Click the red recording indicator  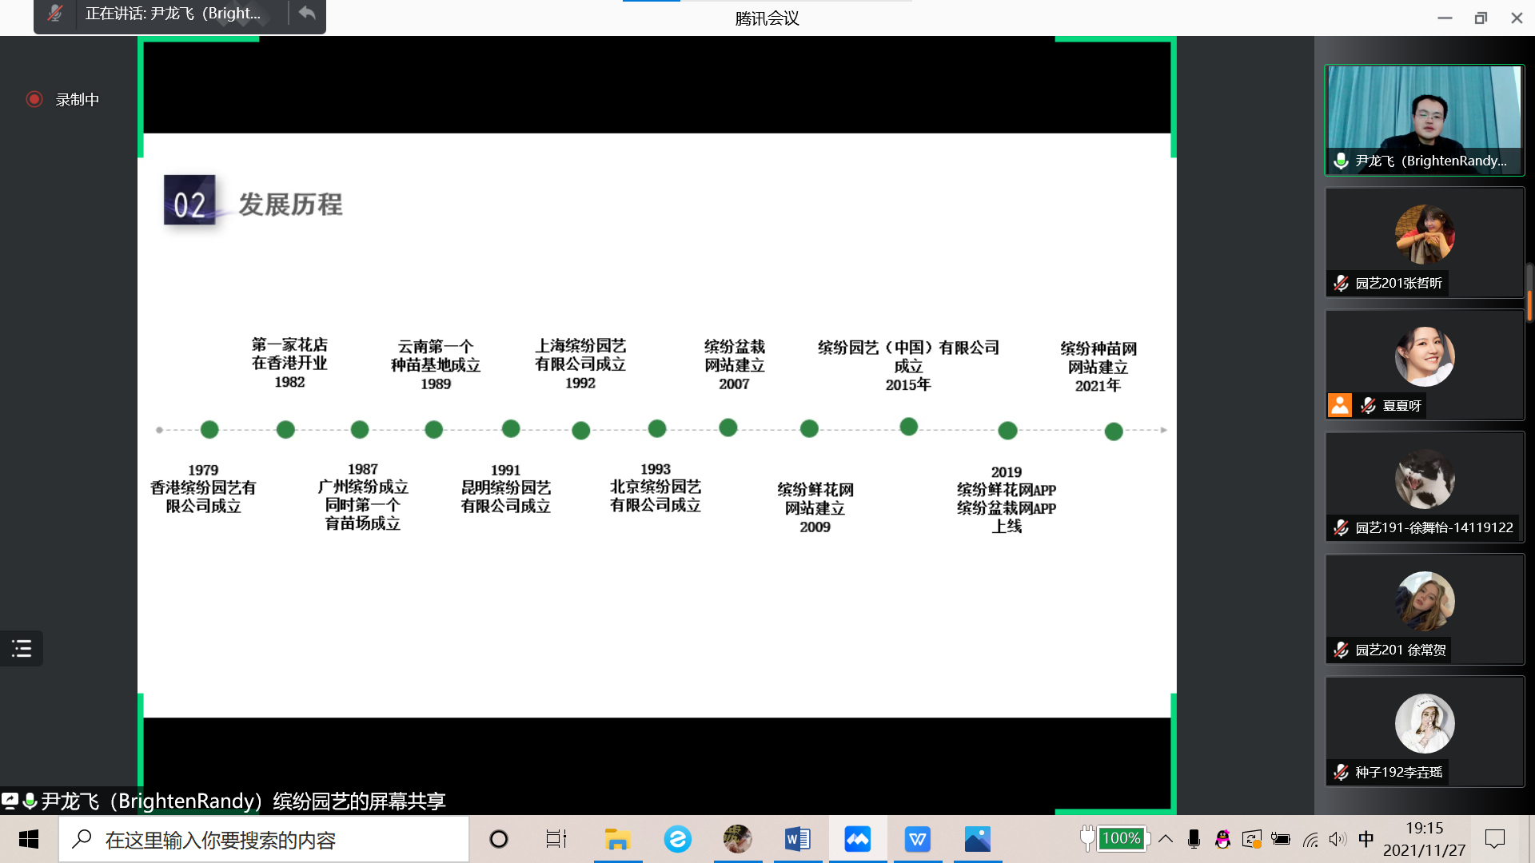tap(34, 99)
